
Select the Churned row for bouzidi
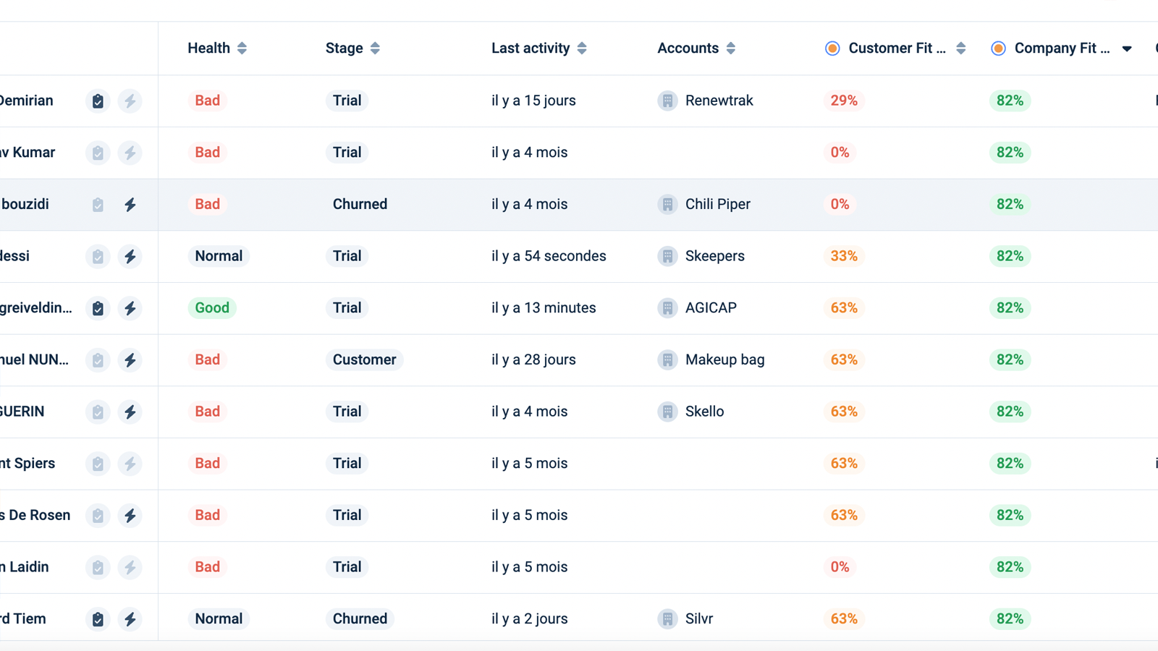(x=360, y=205)
